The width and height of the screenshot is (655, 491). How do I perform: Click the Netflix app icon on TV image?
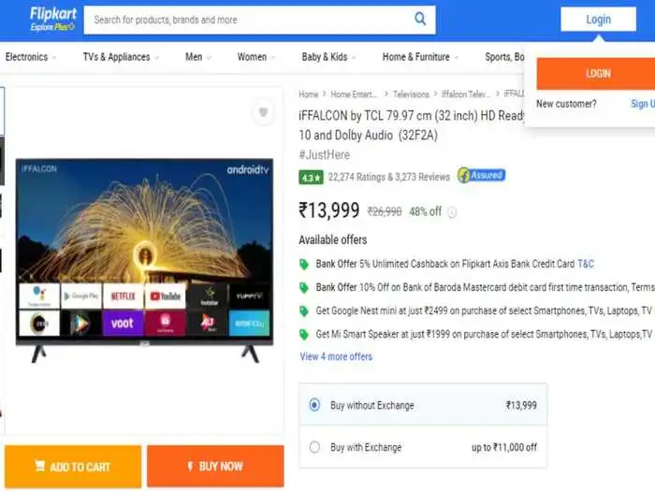(123, 296)
